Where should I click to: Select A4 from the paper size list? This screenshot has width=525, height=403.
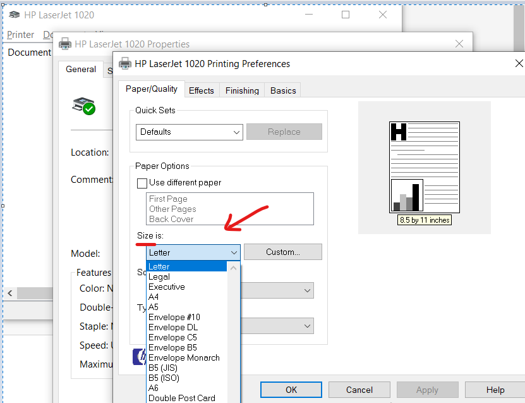tap(154, 297)
